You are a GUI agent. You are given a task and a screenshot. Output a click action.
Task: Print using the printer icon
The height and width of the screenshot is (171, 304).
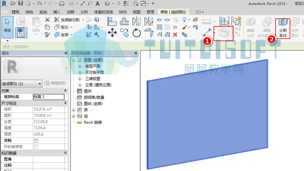point(62,3)
